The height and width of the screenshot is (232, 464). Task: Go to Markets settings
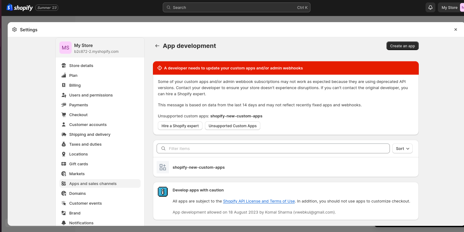[x=100, y=174]
